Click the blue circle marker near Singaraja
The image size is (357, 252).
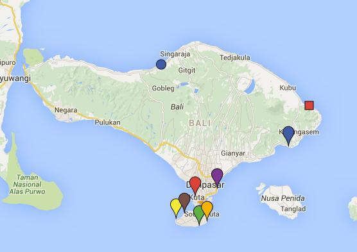pos(161,64)
